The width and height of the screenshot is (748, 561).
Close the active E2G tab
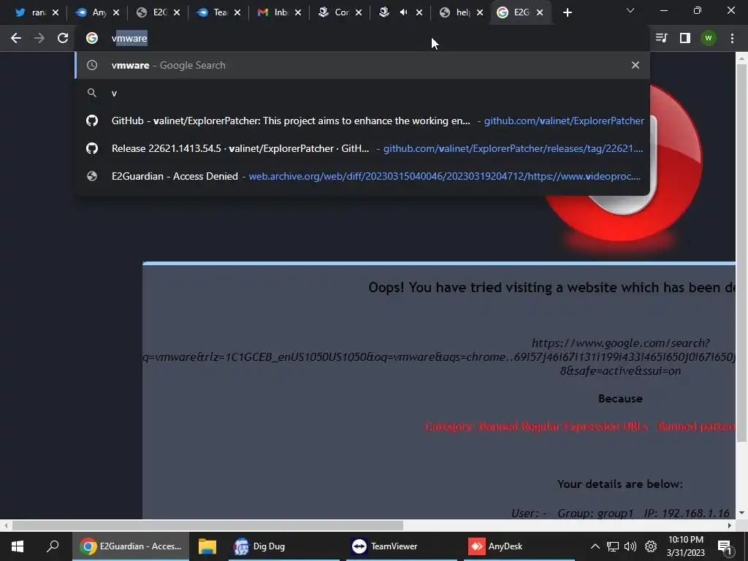pos(540,13)
